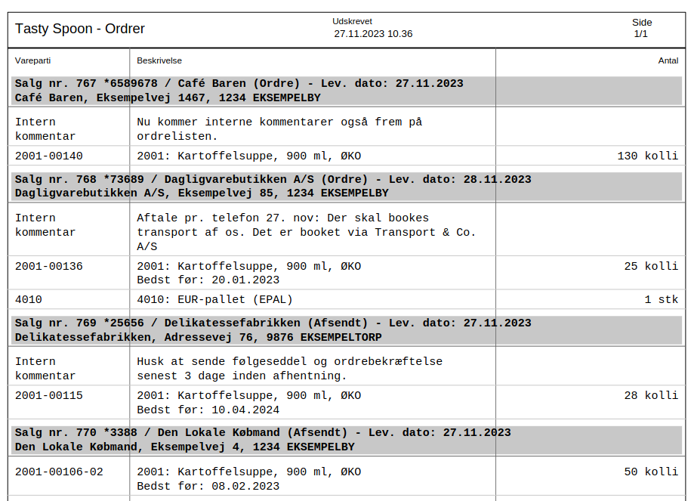Screen dimensions: 694x501
Task: Click the Vareparti column header
Action: [32, 60]
